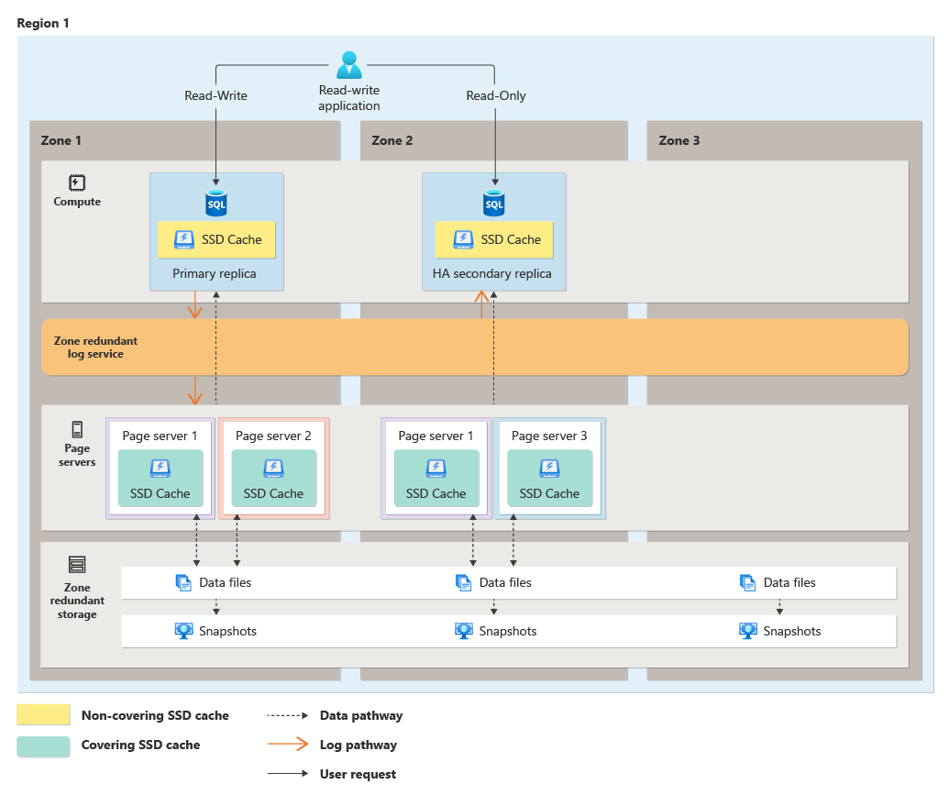The height and width of the screenshot is (795, 949).
Task: Click the SSD Cache icon on Page server 3
Action: click(x=549, y=471)
